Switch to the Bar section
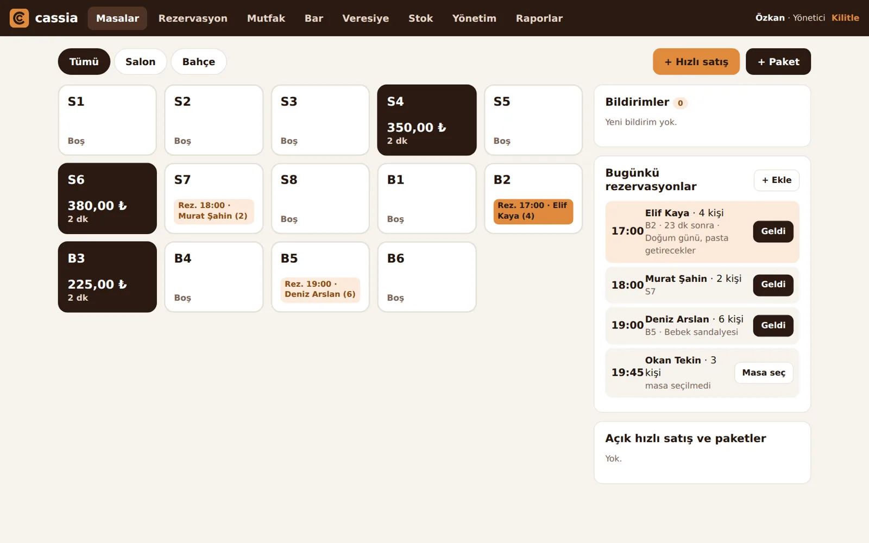This screenshot has width=869, height=543. [x=314, y=18]
